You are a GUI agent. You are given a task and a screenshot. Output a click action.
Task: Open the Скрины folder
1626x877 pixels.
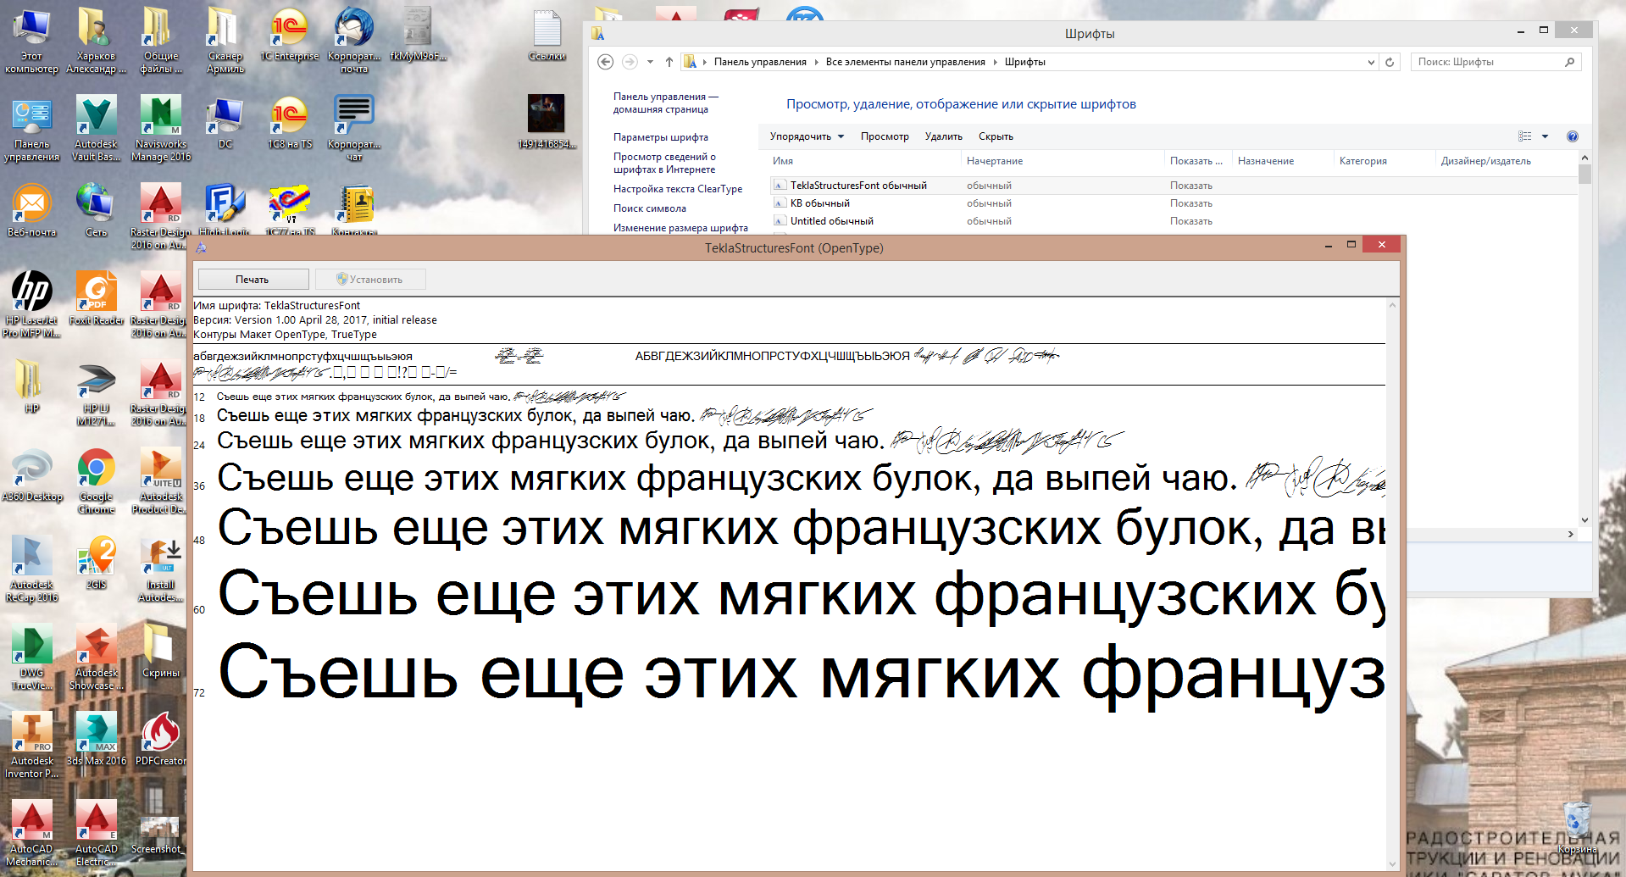160,651
